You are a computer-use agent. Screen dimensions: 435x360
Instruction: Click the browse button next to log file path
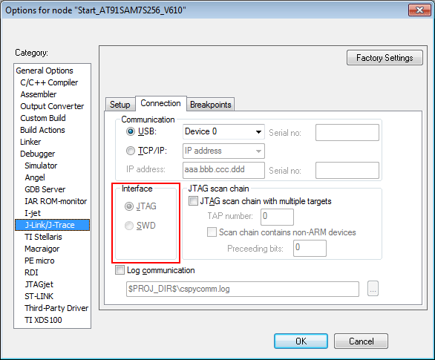tap(373, 289)
